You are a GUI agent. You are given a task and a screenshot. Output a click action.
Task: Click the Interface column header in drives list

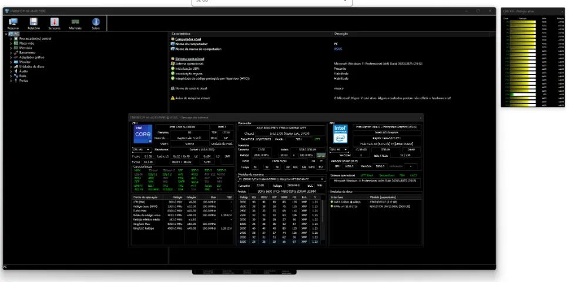click(x=348, y=197)
